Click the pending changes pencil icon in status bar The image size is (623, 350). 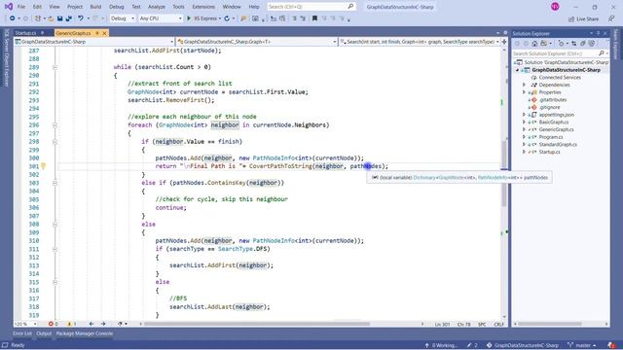click(469, 345)
